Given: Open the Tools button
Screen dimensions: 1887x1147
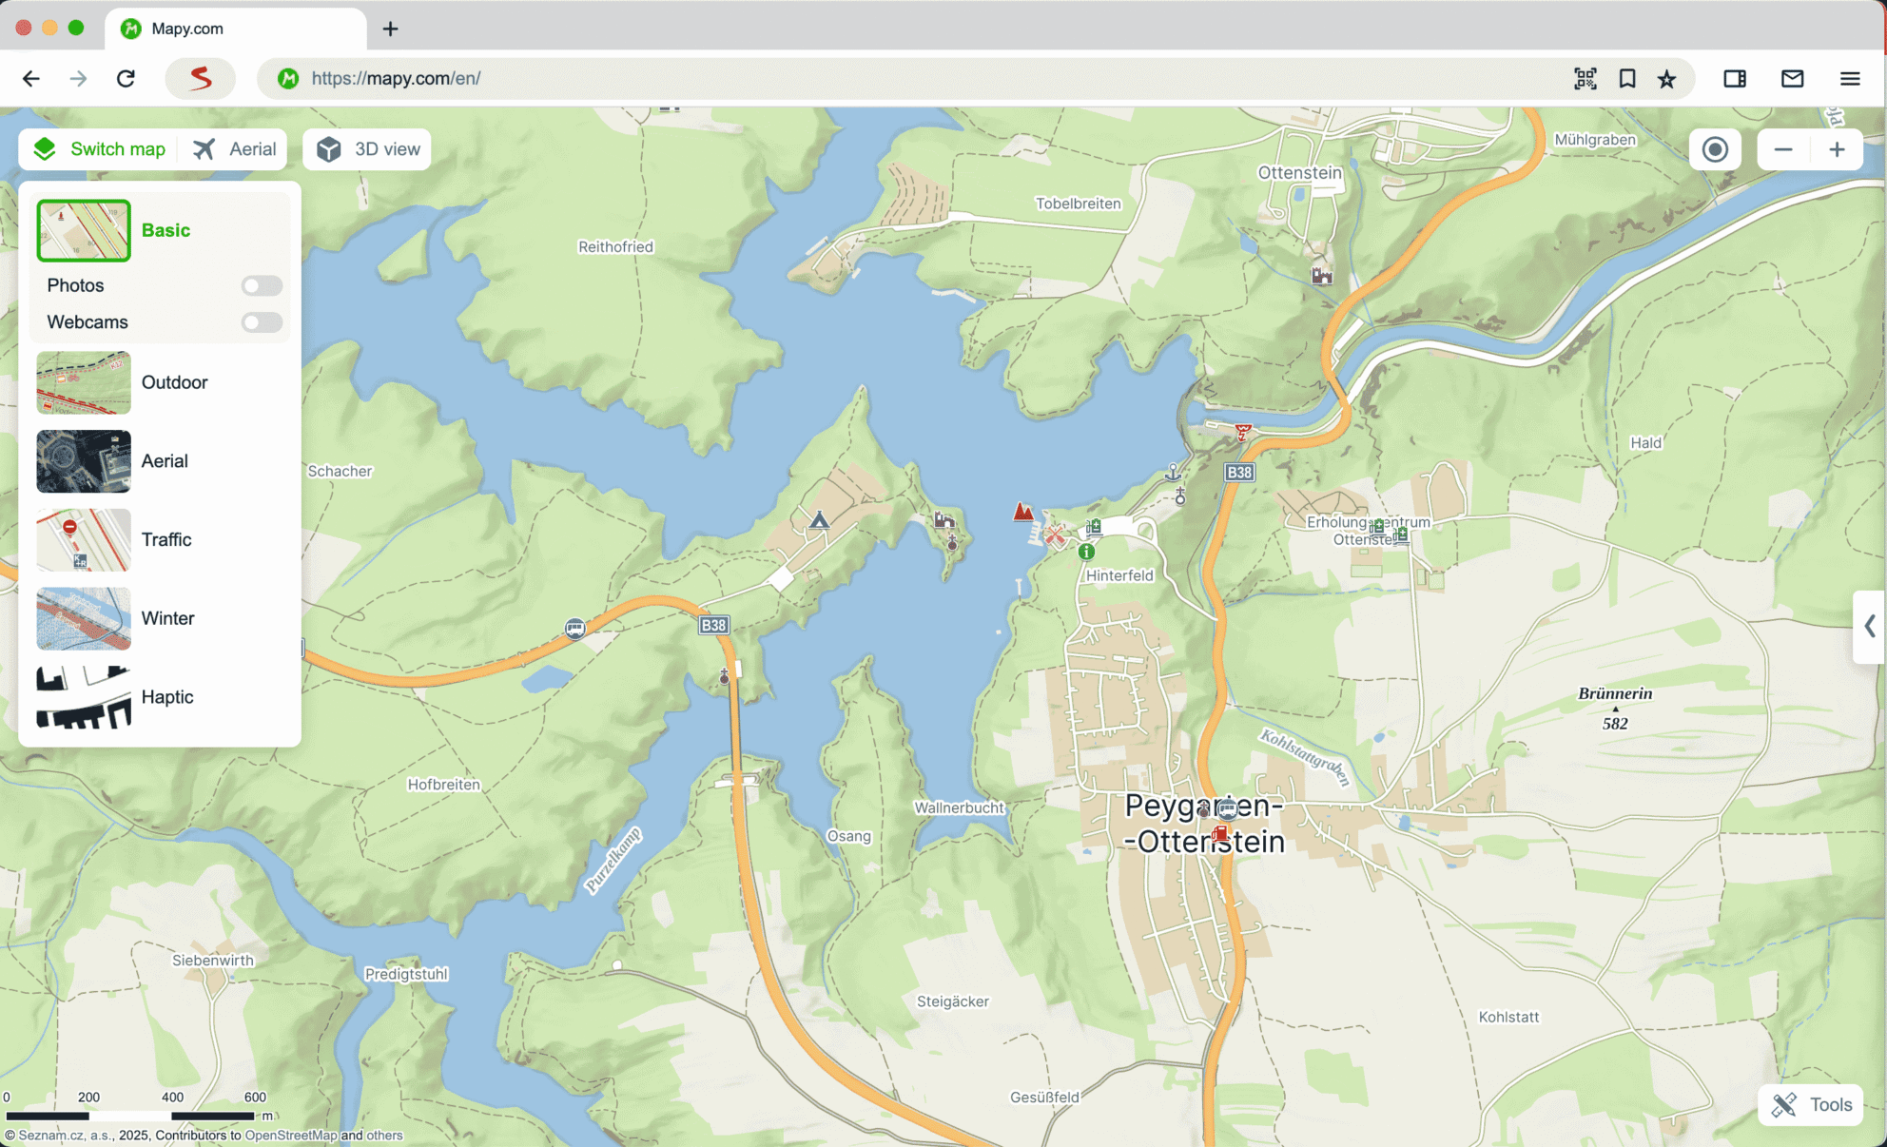Looking at the screenshot, I should (x=1810, y=1104).
